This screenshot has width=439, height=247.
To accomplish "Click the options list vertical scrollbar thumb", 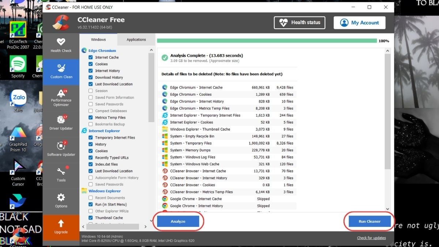I will [x=151, y=87].
